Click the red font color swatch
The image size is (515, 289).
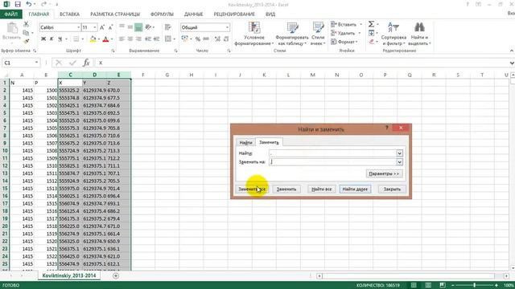(105, 39)
